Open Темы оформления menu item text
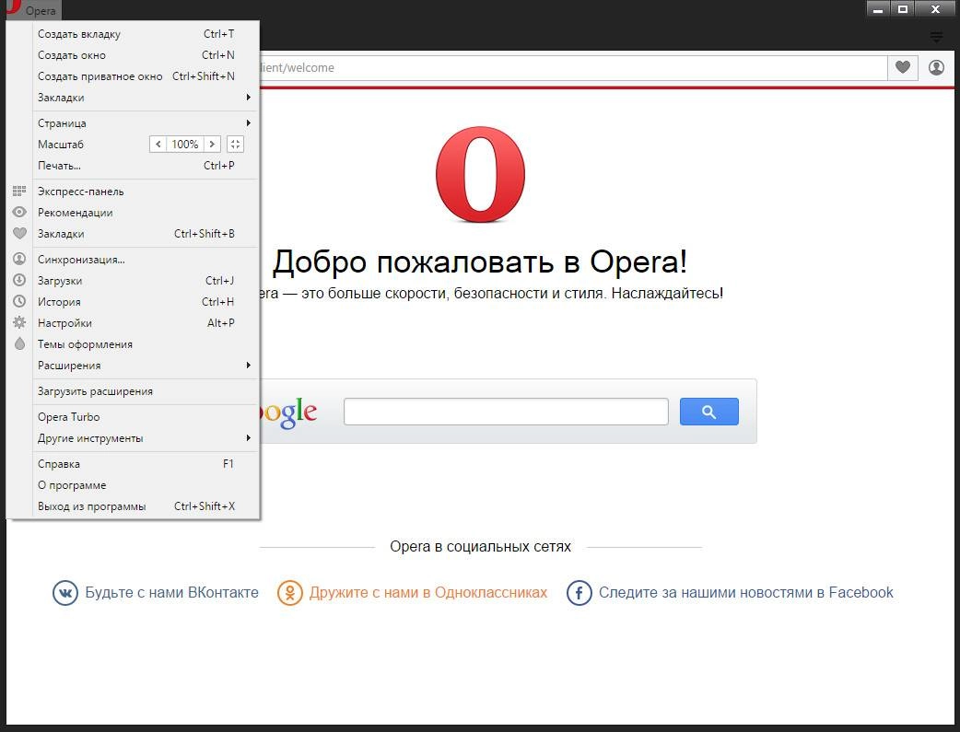960x732 pixels. [85, 344]
